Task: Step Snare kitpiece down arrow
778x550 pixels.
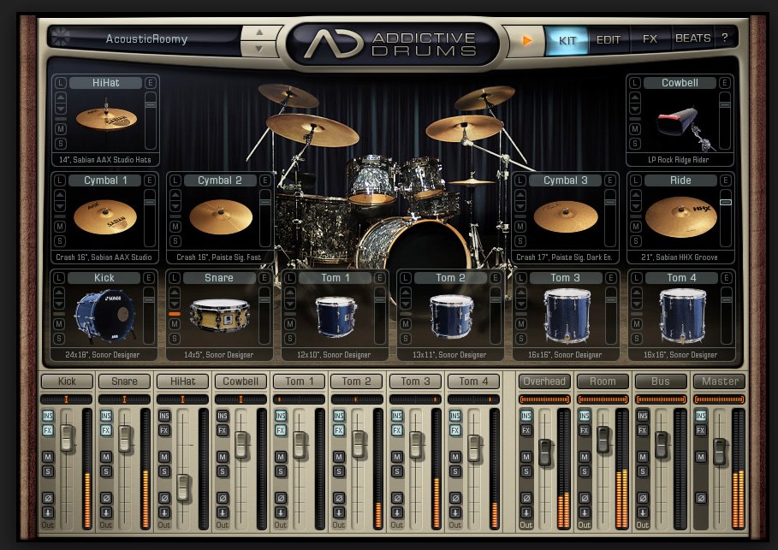Action: (175, 305)
